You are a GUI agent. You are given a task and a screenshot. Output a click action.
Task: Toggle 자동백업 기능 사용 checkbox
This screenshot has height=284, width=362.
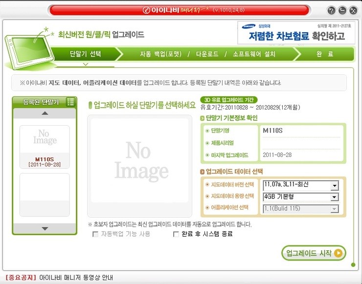click(95, 234)
